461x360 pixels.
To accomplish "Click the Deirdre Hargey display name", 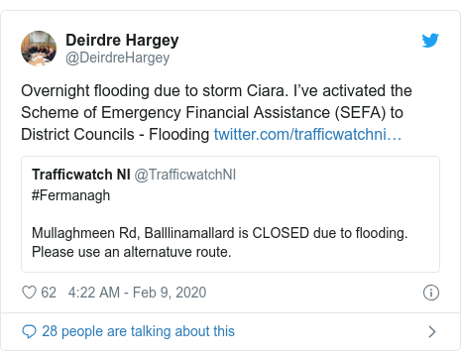I will (122, 41).
